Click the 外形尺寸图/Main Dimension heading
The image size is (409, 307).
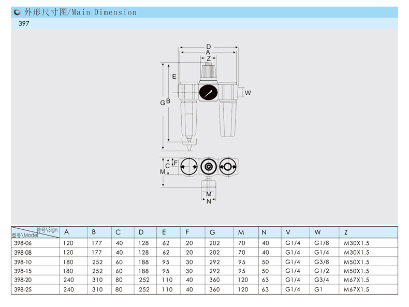(x=81, y=12)
